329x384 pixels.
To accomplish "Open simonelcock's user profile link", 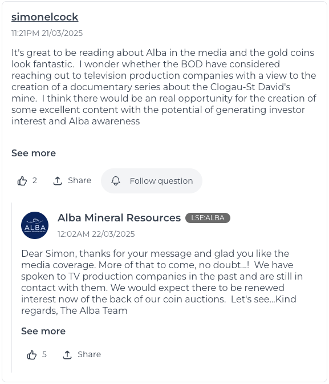I will tap(45, 17).
